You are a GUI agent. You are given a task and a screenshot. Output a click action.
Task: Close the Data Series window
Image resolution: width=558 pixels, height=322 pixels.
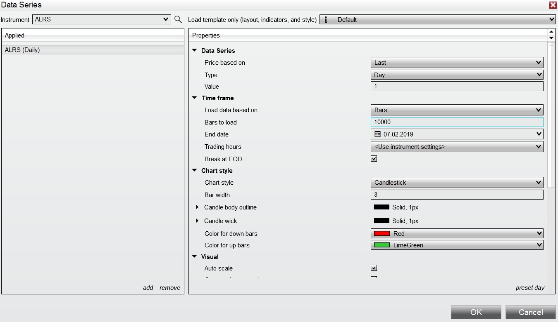coord(553,5)
